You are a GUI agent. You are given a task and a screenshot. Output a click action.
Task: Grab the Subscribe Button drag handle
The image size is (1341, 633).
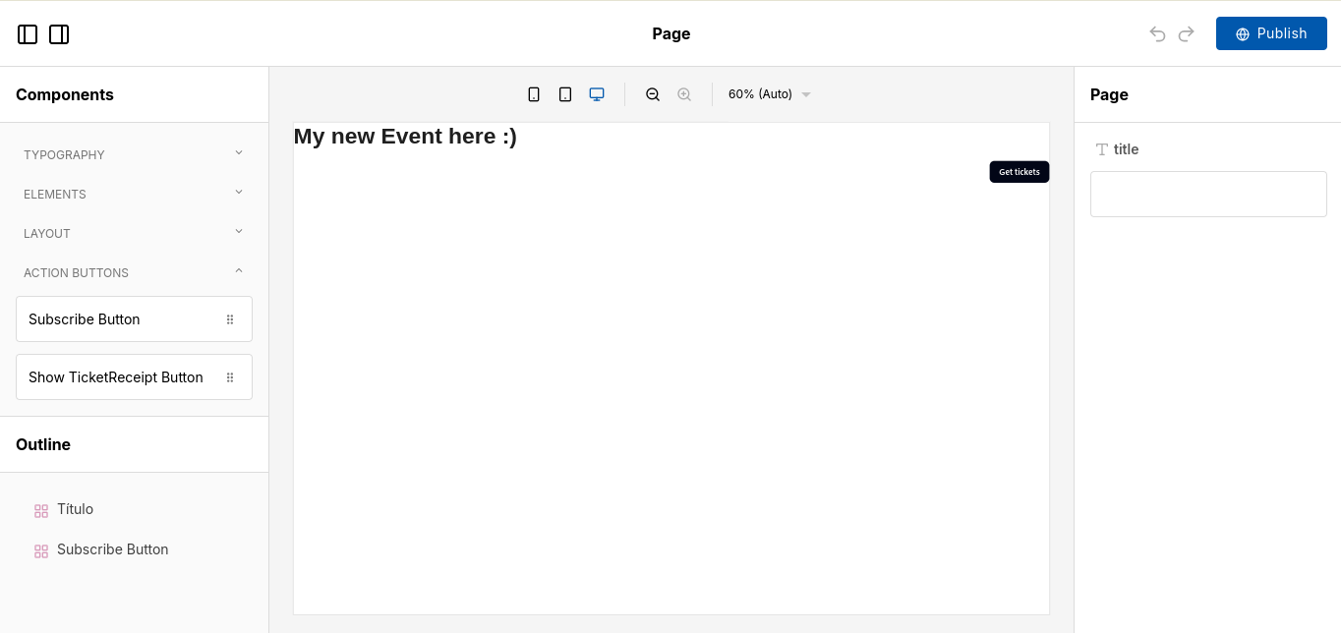tap(230, 319)
